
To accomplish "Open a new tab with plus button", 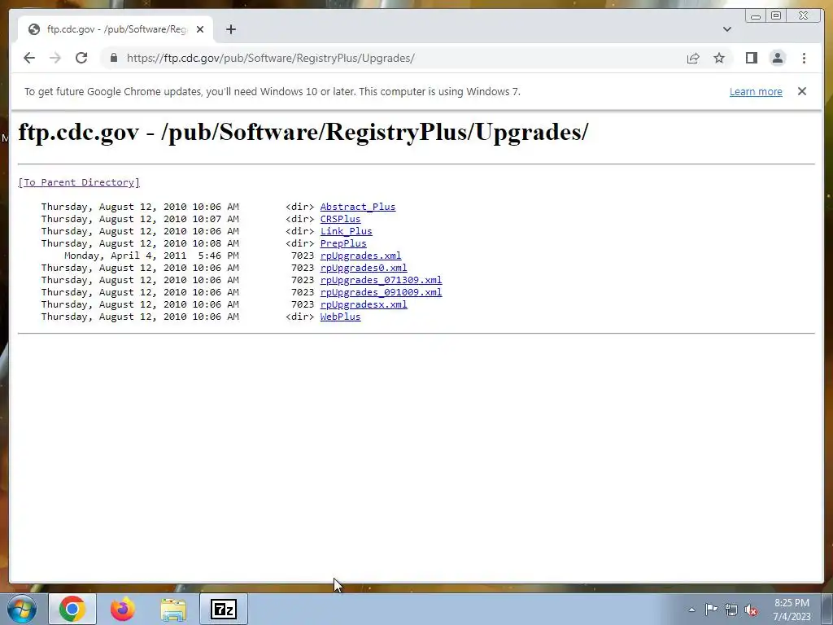I will (230, 29).
